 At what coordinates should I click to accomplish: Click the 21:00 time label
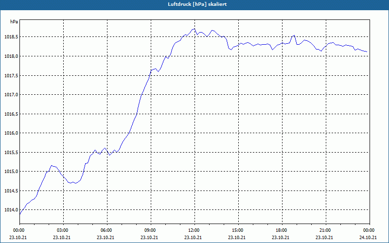(x=326, y=230)
